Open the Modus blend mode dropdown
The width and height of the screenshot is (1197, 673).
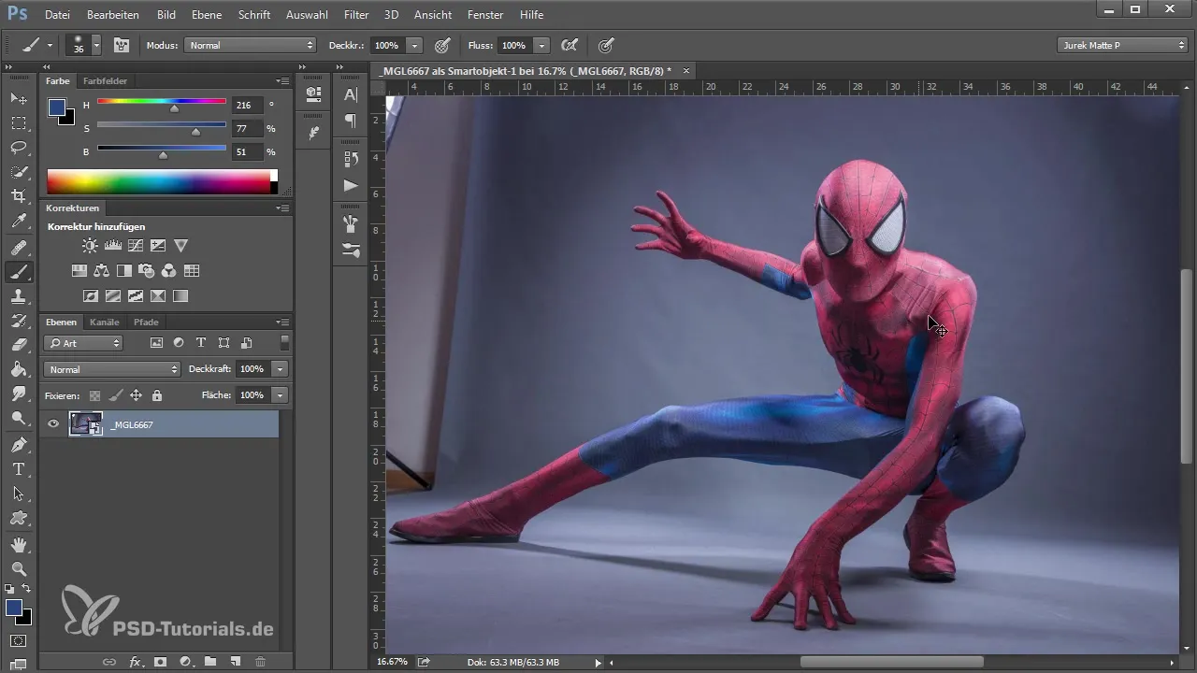click(251, 45)
